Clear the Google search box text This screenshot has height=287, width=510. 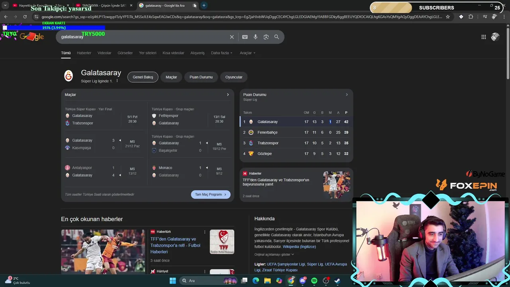click(232, 37)
